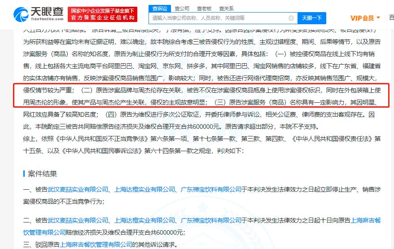Switch to the 查老板 tab
The image size is (394, 249).
(x=204, y=9)
